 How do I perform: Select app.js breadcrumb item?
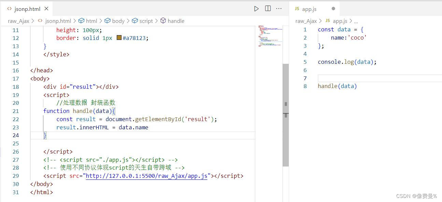pyautogui.click(x=340, y=21)
